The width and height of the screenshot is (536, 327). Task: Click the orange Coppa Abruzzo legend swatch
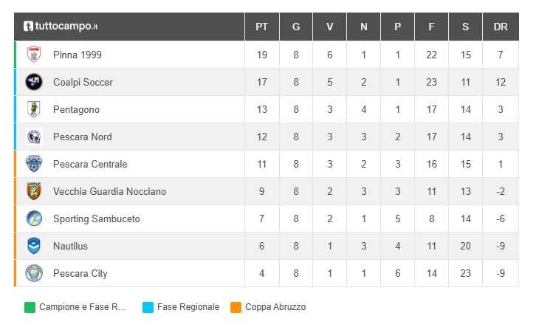236,307
